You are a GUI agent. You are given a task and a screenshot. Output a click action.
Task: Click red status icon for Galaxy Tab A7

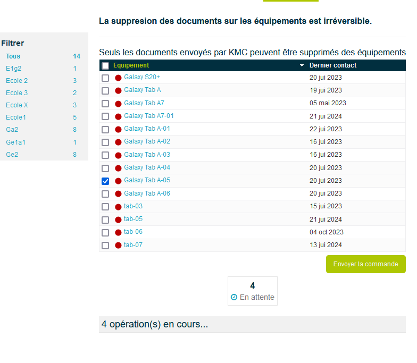pyautogui.click(x=118, y=104)
